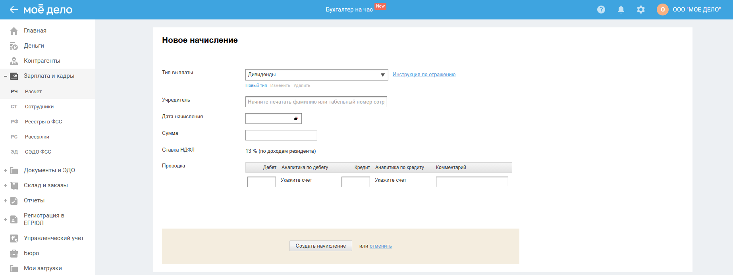Click the Отчеты document icon
This screenshot has width=733, height=275.
pyautogui.click(x=14, y=201)
